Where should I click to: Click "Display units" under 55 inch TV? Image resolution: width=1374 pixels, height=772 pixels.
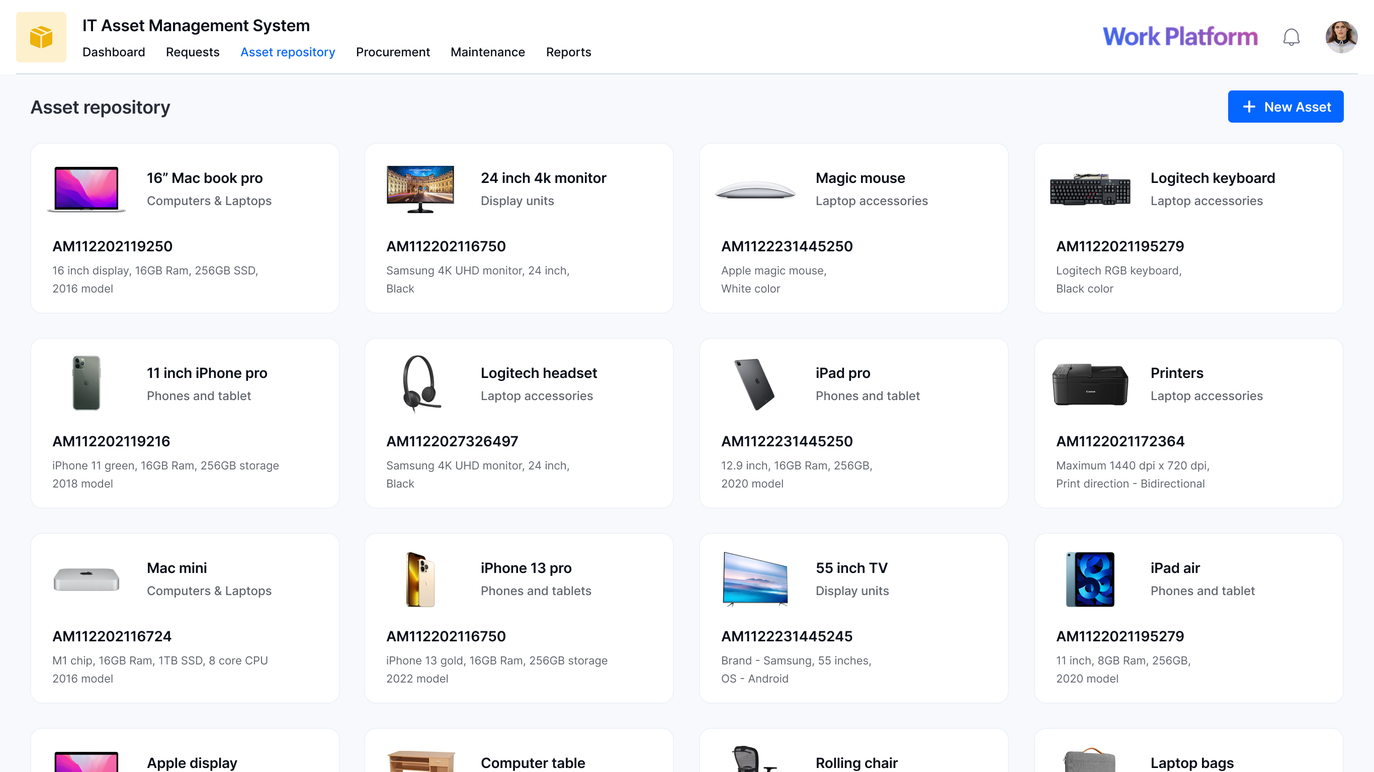tap(852, 591)
